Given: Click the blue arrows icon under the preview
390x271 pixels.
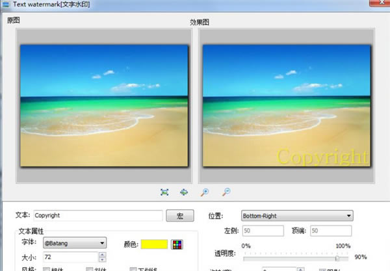Looking at the screenshot, I should pos(184,192).
